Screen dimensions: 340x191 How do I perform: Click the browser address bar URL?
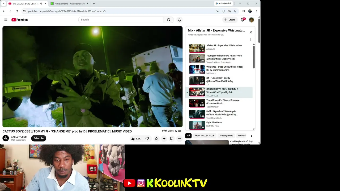click(67, 11)
